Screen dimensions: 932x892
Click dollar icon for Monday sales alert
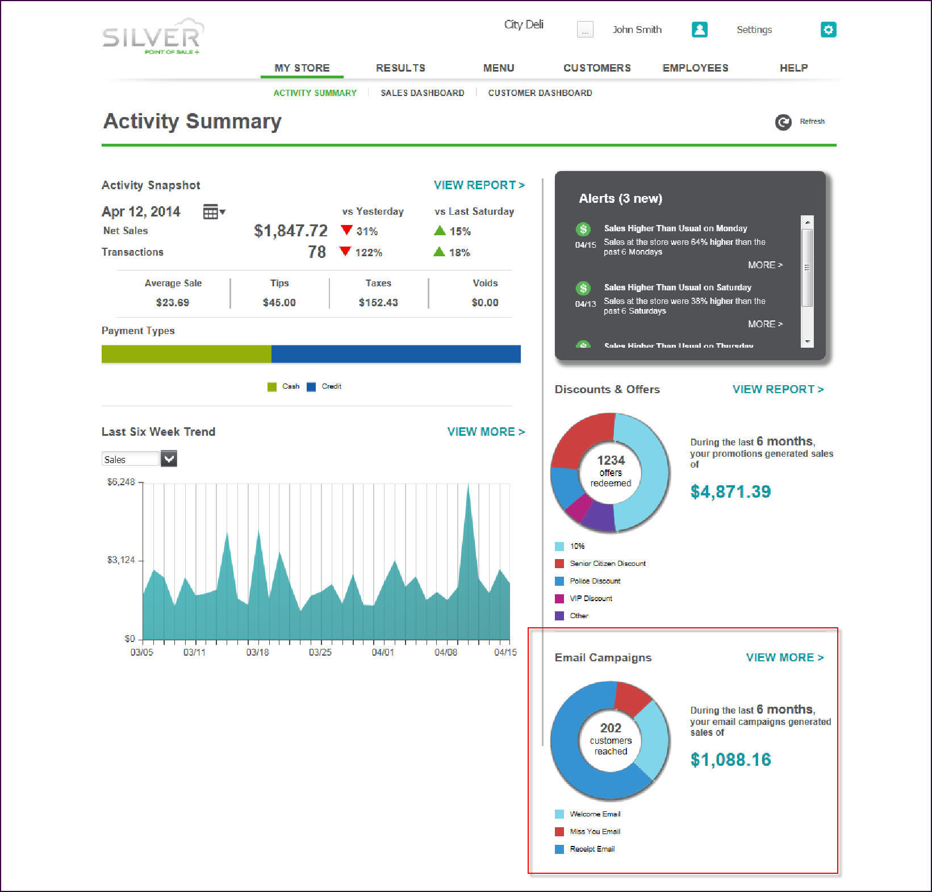583,229
